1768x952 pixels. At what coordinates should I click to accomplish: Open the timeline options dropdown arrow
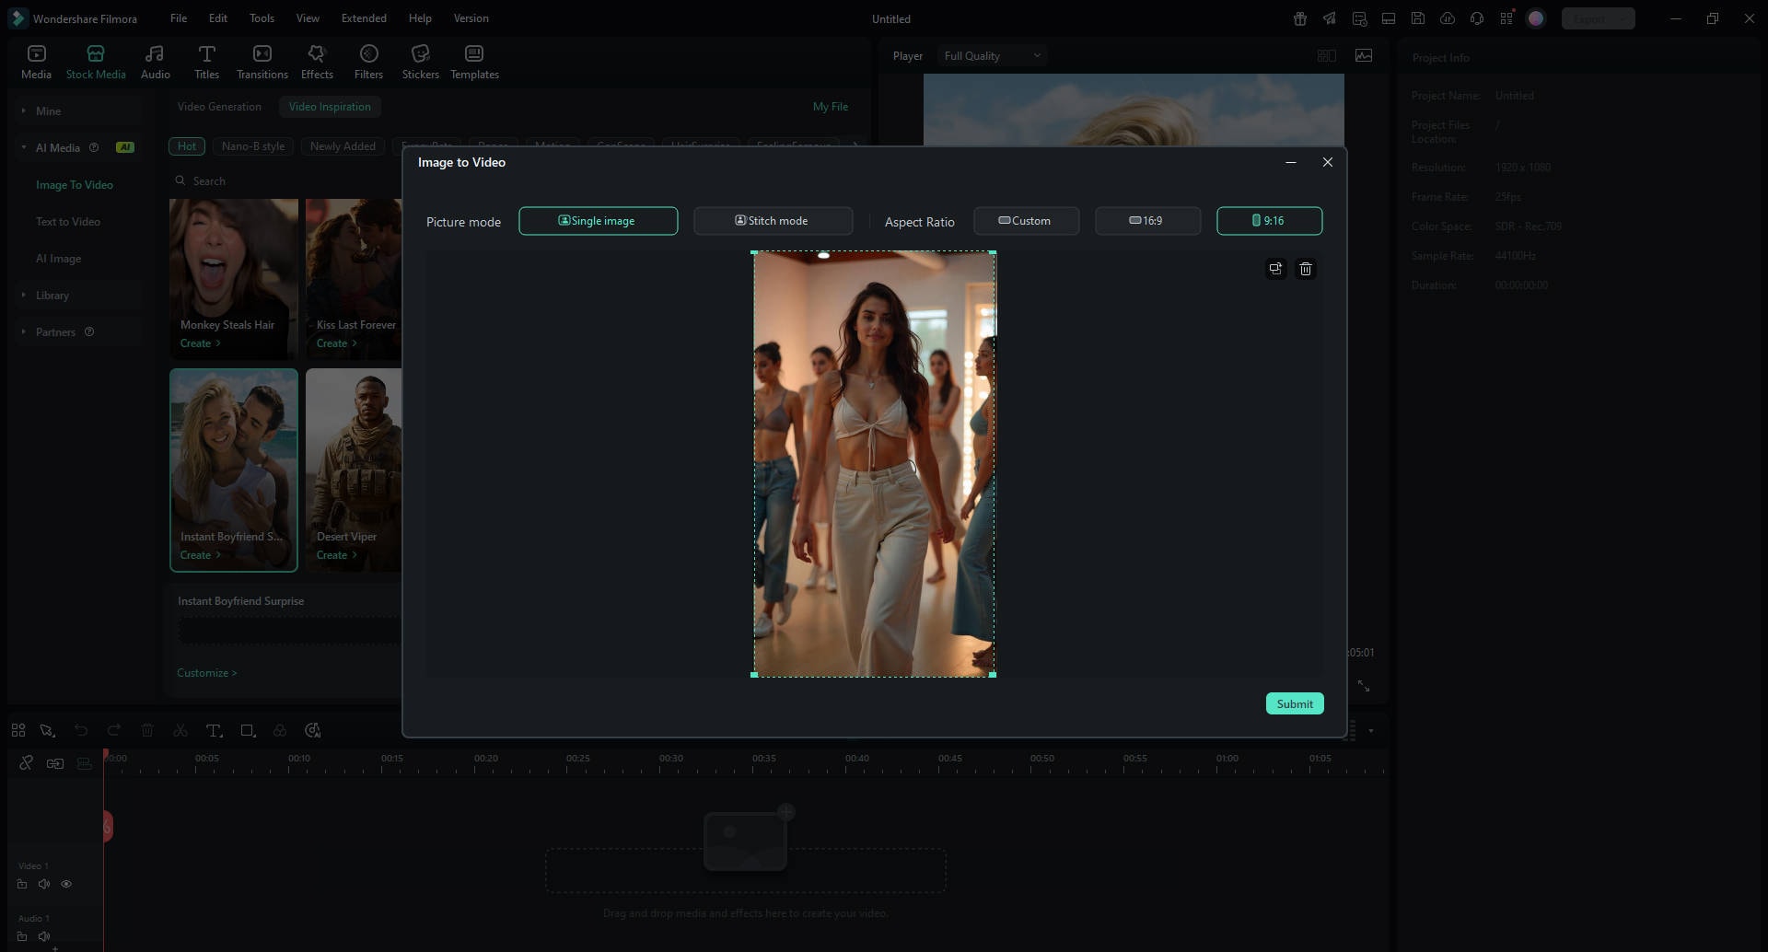tap(1371, 731)
